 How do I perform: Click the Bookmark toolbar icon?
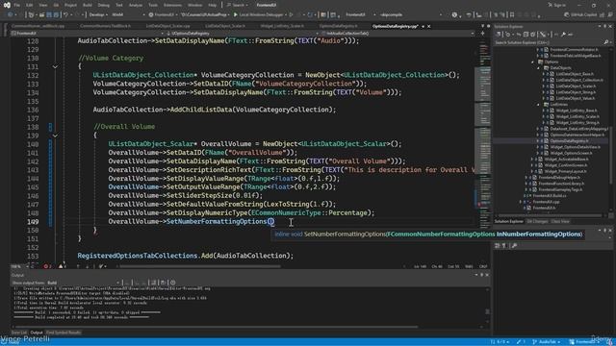point(511,14)
